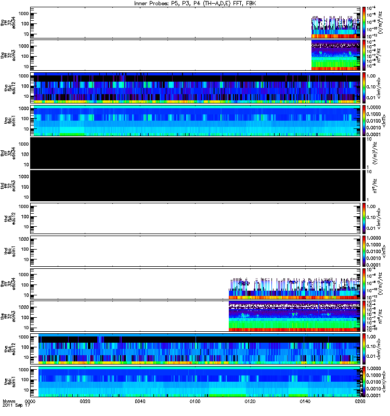
Task: Click the black thd fff edc34 panel
Action: click(x=196, y=153)
